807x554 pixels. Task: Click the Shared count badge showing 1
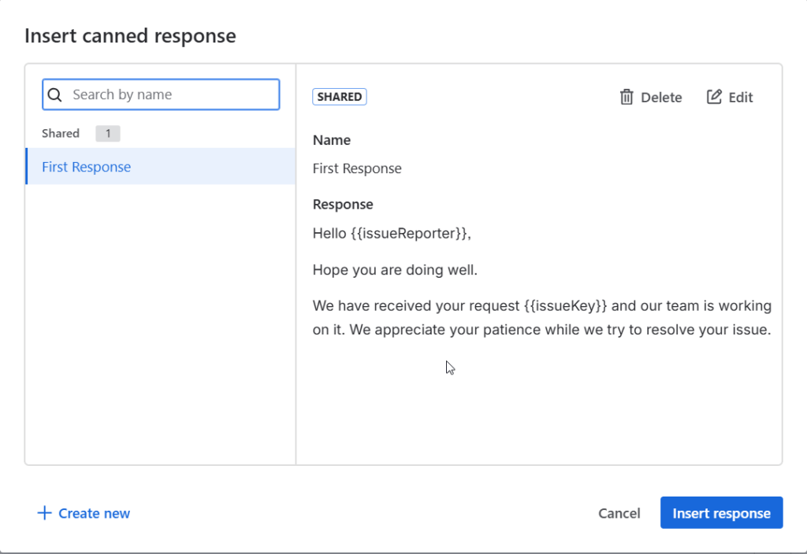pos(108,134)
